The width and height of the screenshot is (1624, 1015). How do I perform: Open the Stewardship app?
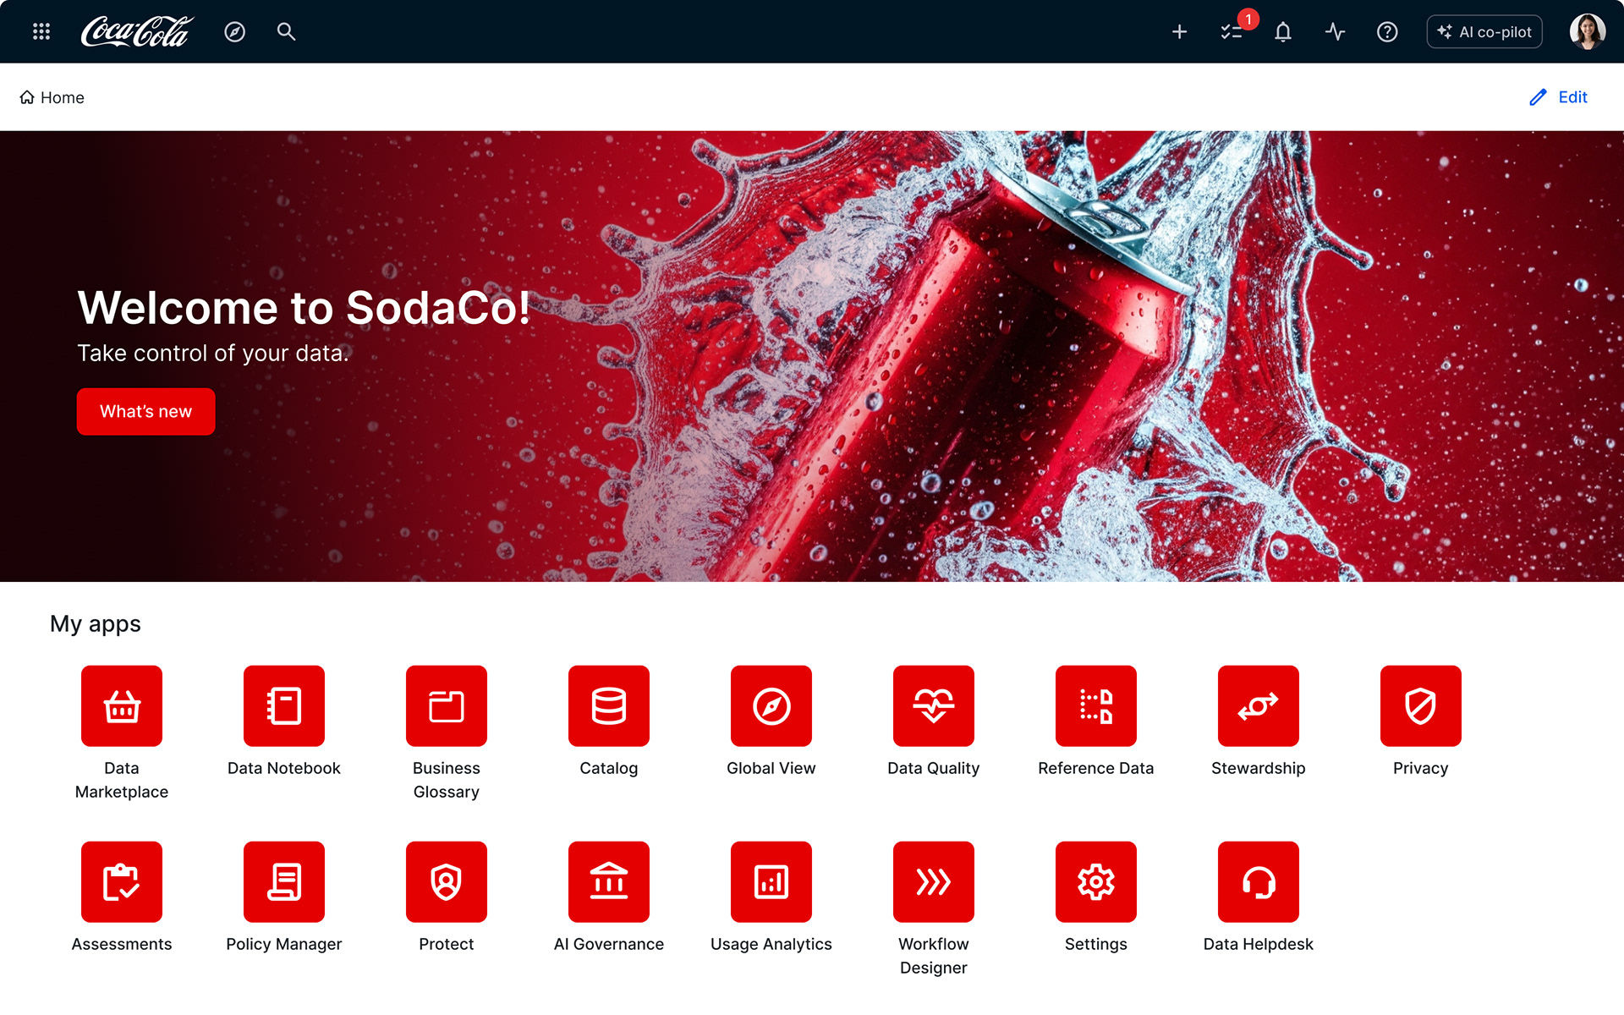point(1258,706)
